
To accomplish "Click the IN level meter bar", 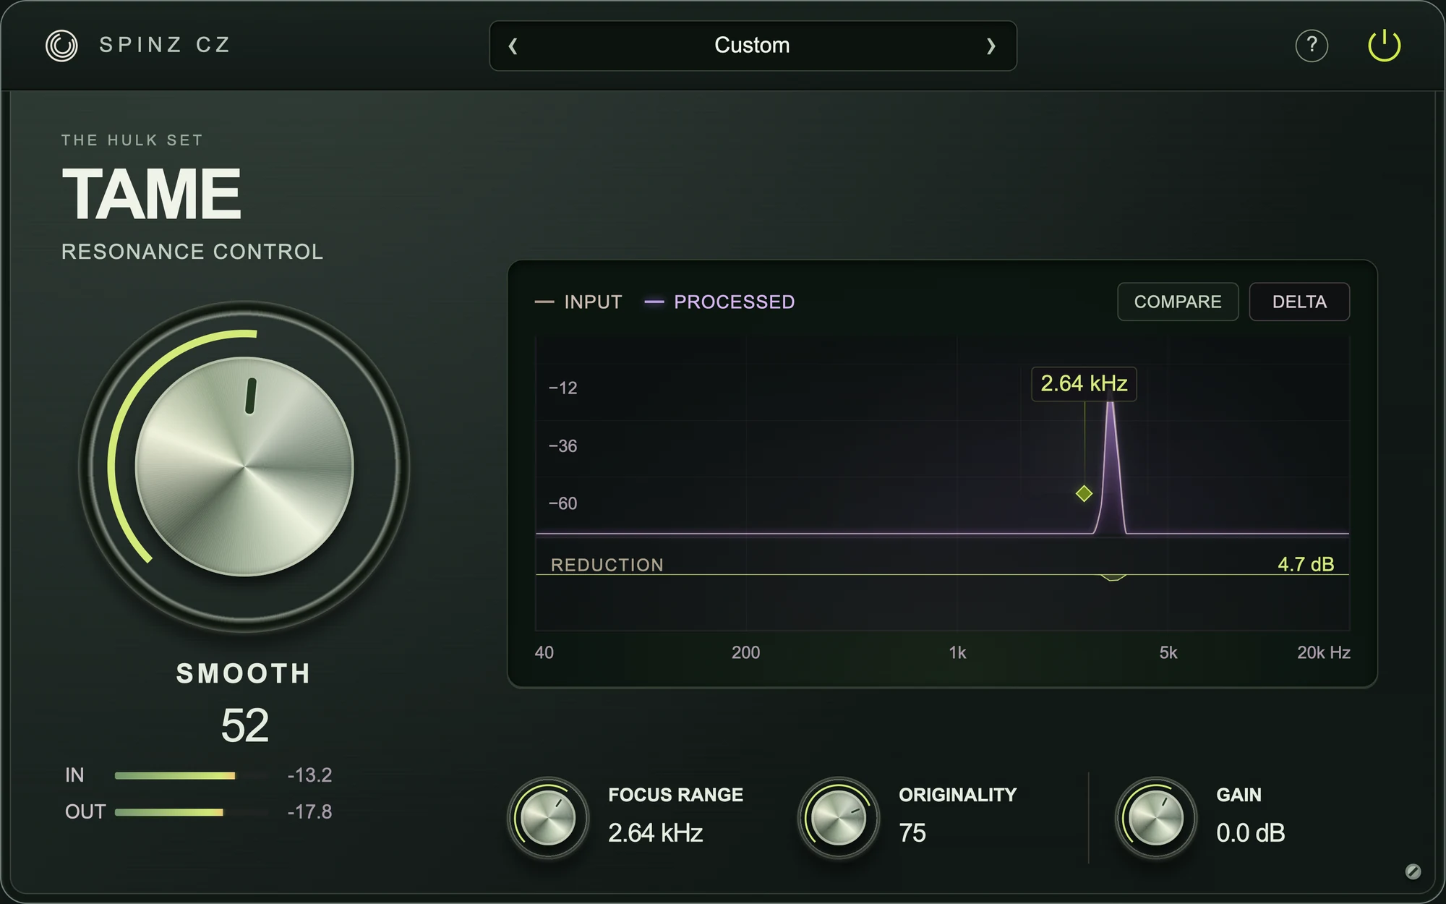I will (190, 775).
